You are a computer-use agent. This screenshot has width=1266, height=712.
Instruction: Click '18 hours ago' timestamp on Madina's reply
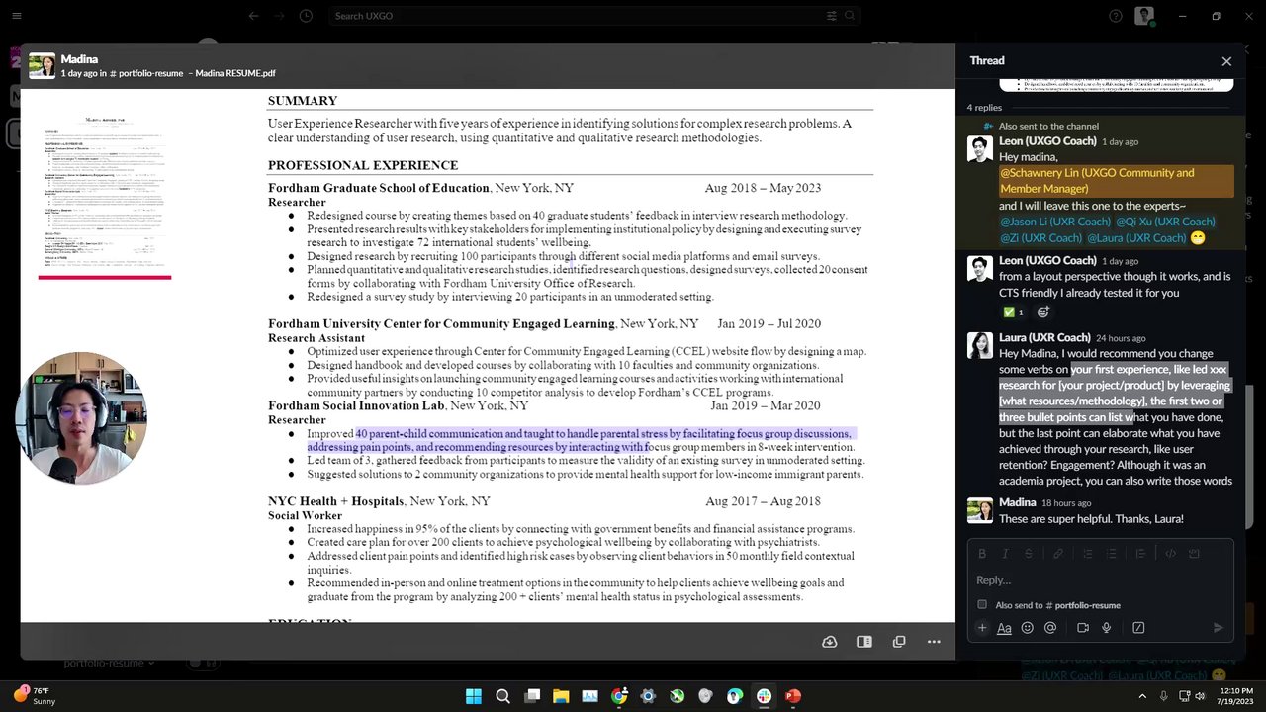tap(1066, 503)
